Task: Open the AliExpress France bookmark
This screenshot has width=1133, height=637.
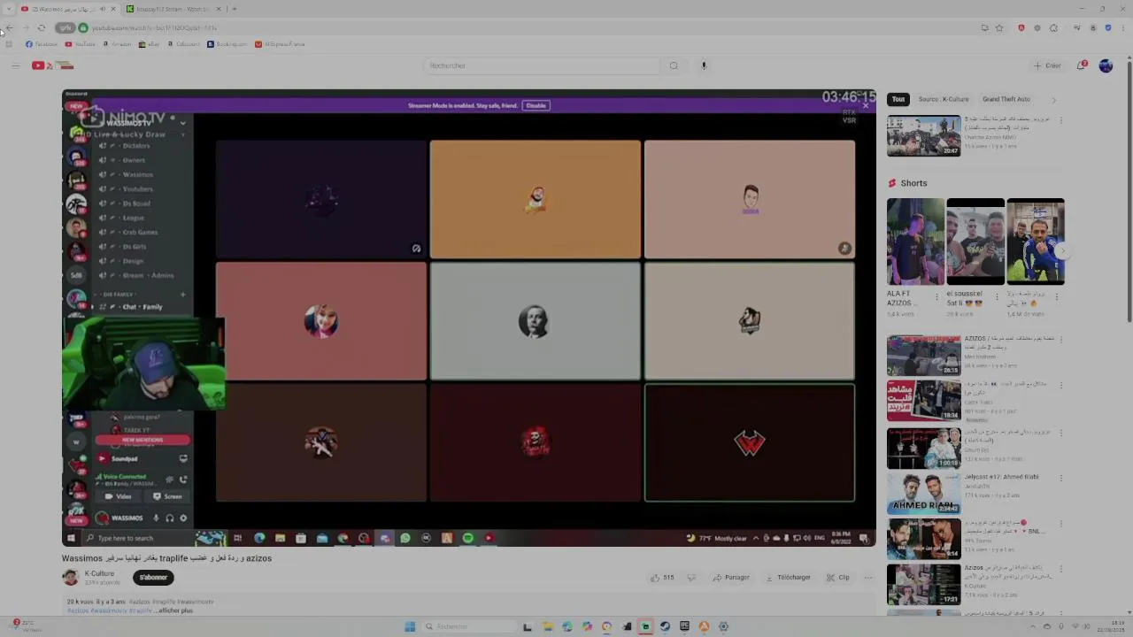Action: pos(280,44)
